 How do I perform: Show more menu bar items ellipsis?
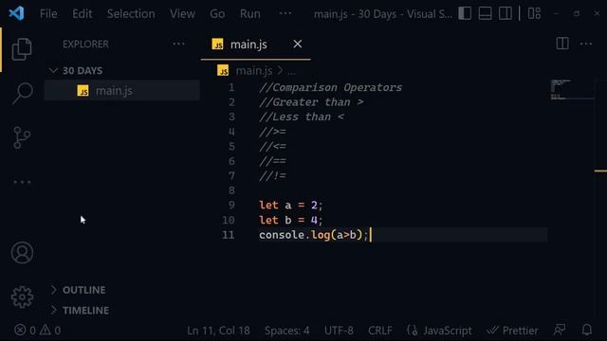coord(285,13)
